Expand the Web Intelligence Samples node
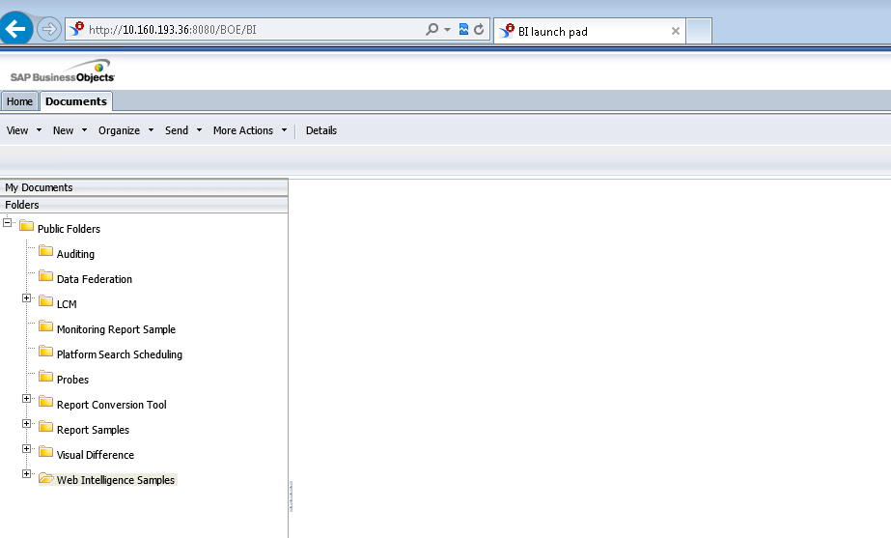The height and width of the screenshot is (538, 891). pos(26,473)
